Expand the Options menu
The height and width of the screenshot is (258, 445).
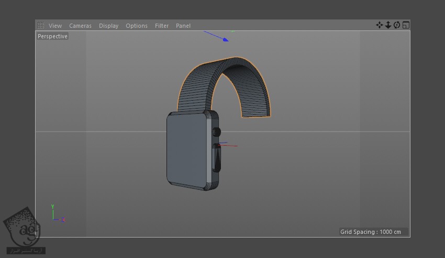click(136, 26)
